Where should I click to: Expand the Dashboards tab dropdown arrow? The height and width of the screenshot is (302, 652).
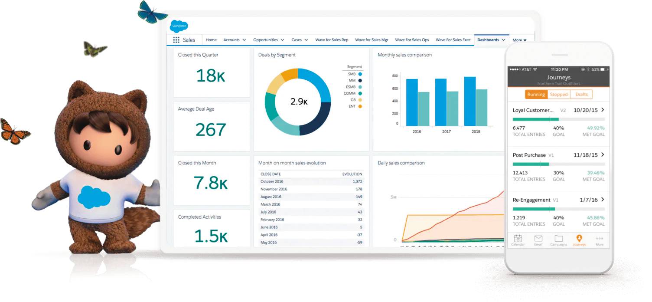[x=503, y=40]
